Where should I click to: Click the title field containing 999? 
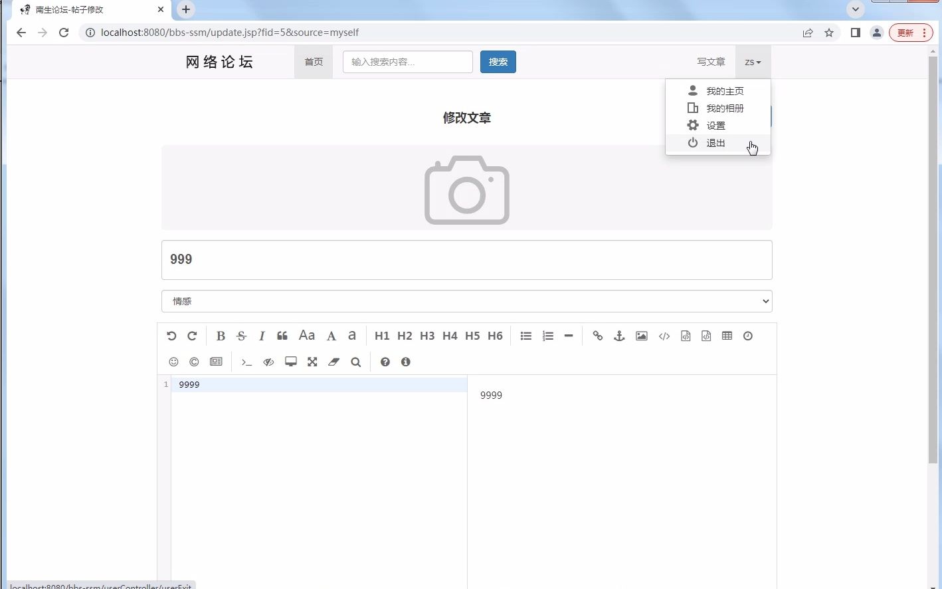tap(467, 260)
